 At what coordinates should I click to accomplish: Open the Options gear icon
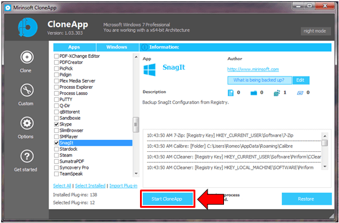[27, 123]
